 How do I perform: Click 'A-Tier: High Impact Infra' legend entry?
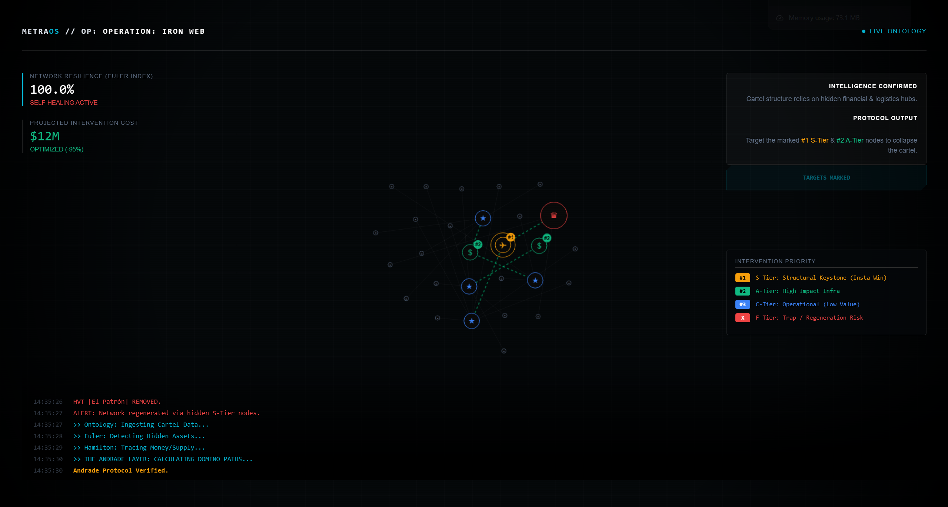click(x=798, y=291)
